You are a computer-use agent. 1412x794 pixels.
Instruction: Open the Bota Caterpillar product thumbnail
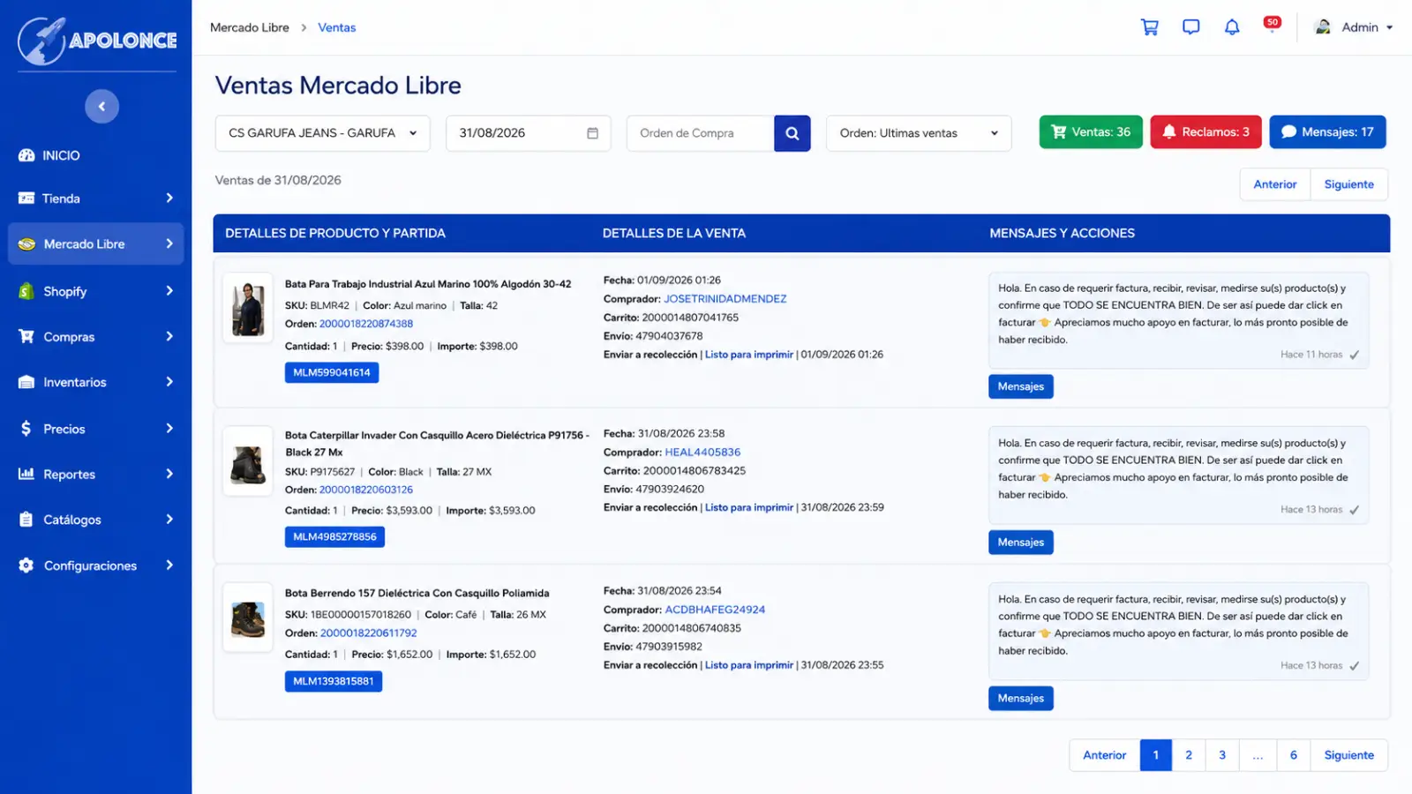click(248, 462)
